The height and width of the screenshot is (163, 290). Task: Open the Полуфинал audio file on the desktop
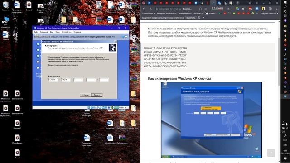pos(17,139)
